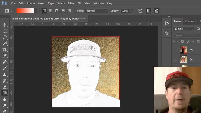Open the View menu

tap(87, 3)
